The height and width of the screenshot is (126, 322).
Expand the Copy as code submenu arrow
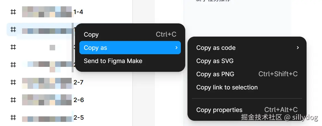(298, 48)
